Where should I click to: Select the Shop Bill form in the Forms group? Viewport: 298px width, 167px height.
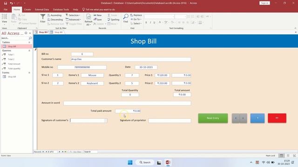pyautogui.click(x=16, y=77)
